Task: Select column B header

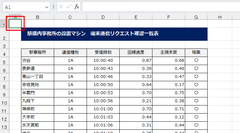Action: (x=38, y=17)
